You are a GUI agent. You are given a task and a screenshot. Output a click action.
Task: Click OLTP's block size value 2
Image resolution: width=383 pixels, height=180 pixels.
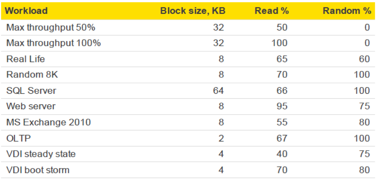pyautogui.click(x=221, y=138)
